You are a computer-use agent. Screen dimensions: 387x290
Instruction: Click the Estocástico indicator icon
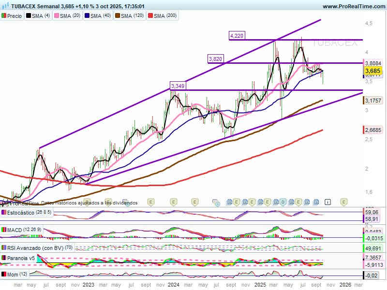tap(4, 212)
